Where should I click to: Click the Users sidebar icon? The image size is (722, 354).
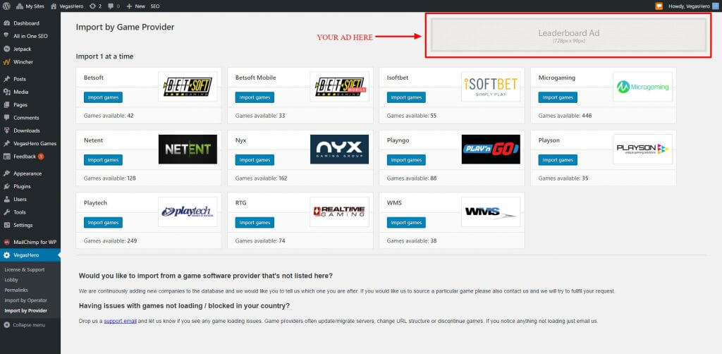[x=6, y=200]
